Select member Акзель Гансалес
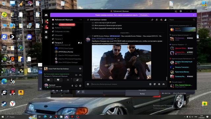Viewport: 211px width, 119px height. [x=182, y=67]
